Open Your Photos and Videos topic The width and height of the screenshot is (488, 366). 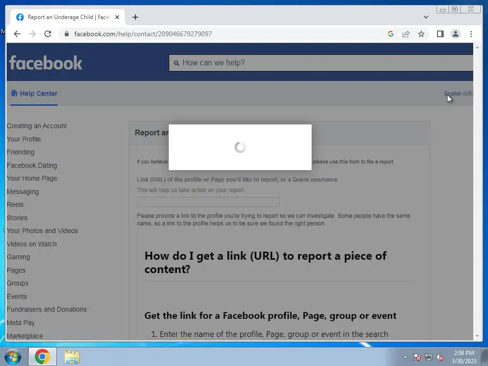pos(42,231)
